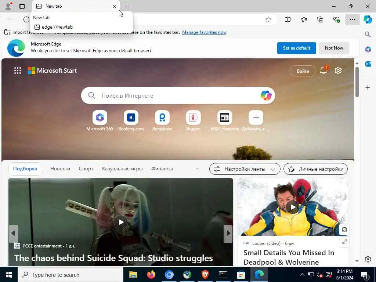Open Outlook sidebar icon
This screenshot has width=376, height=282.
(368, 64)
